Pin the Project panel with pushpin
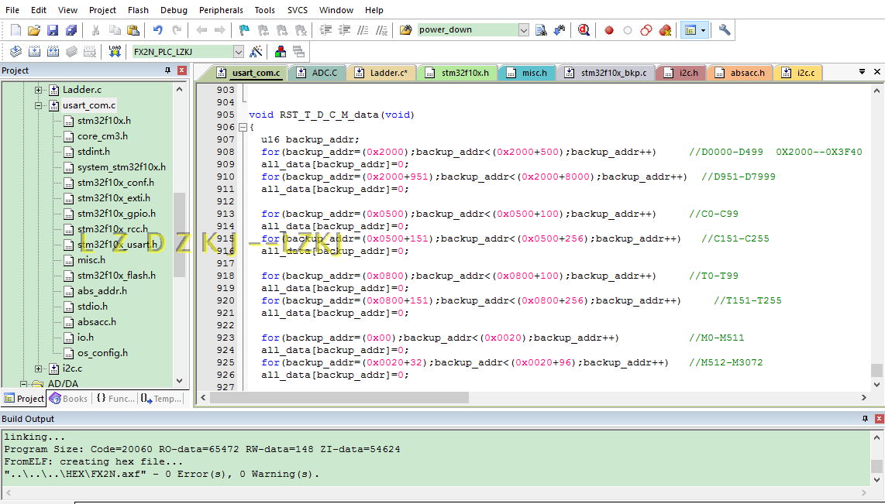 coord(168,70)
